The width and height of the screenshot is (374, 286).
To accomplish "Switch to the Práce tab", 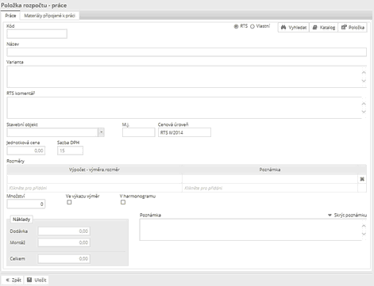I will click(x=10, y=16).
